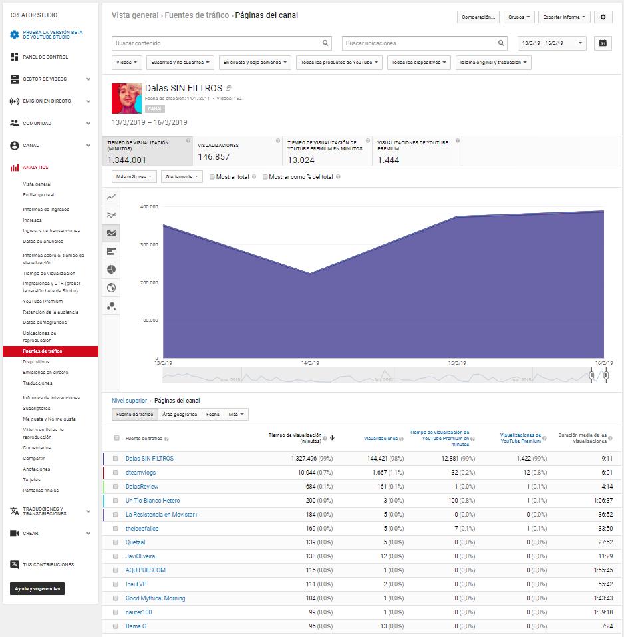Switch to Fuente de tráfico tab
624x637 pixels.
[135, 415]
